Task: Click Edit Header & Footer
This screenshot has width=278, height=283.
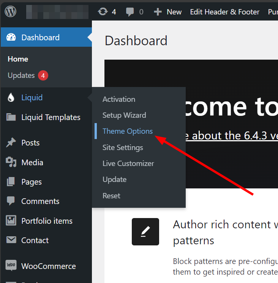Action: coord(224,12)
